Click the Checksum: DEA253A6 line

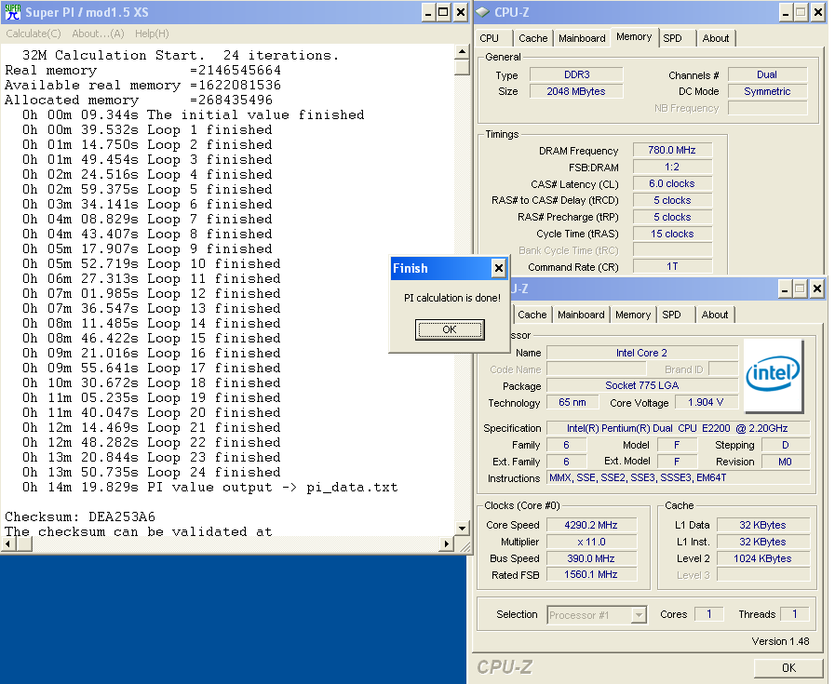click(x=80, y=516)
